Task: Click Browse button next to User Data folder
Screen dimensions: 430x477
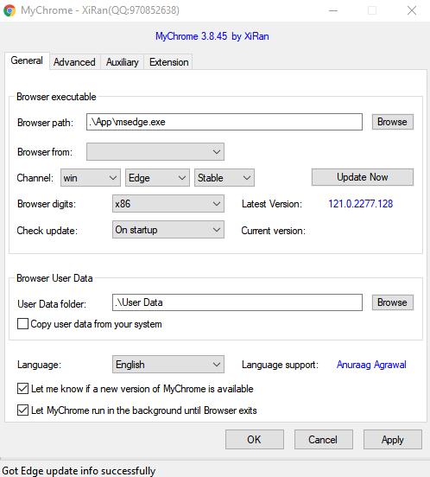Action: [392, 302]
